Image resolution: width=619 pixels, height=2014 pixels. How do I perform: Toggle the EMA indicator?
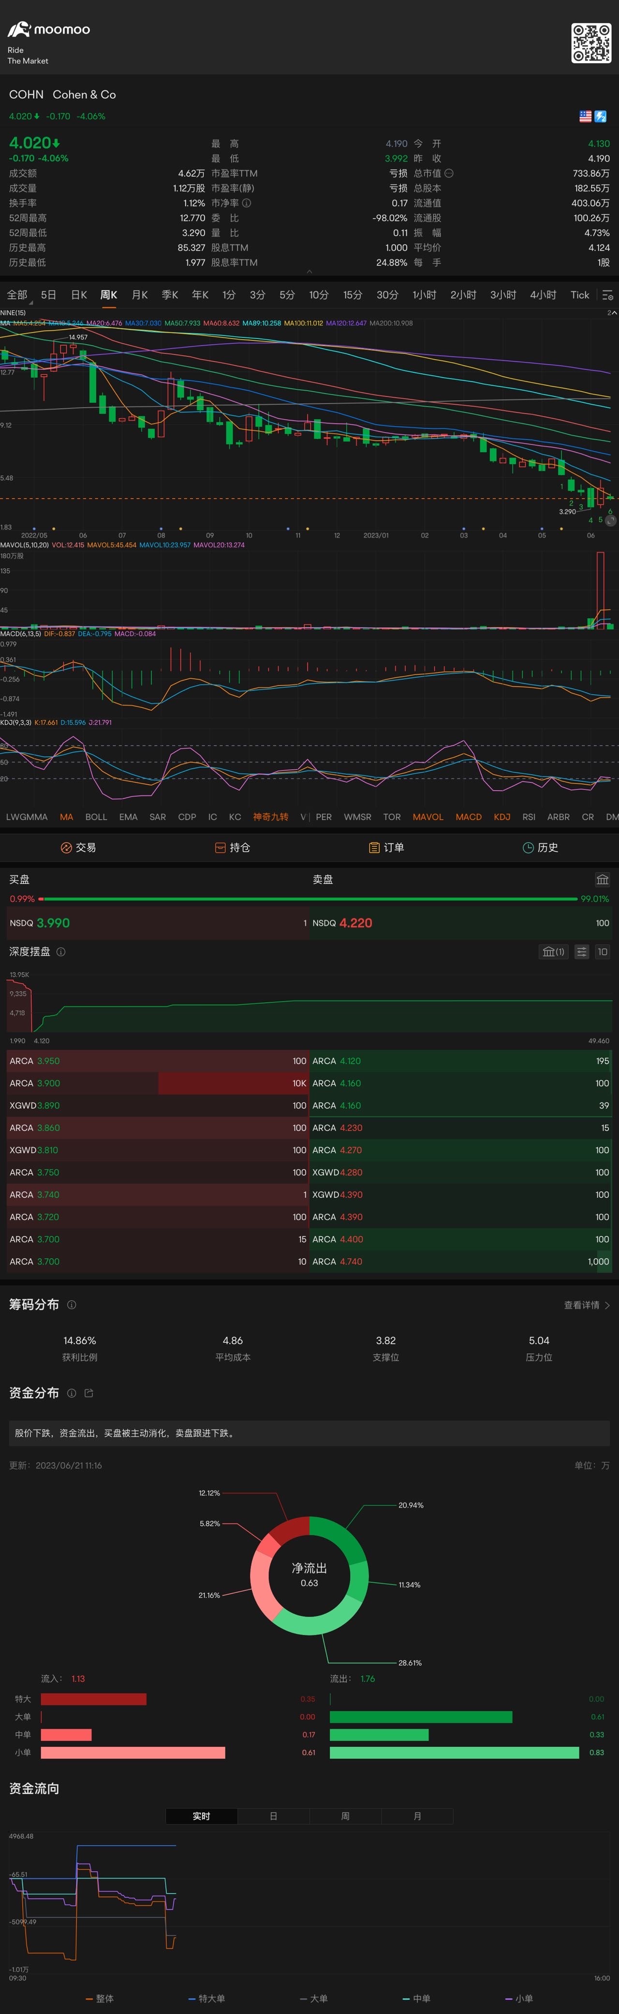pyautogui.click(x=128, y=816)
